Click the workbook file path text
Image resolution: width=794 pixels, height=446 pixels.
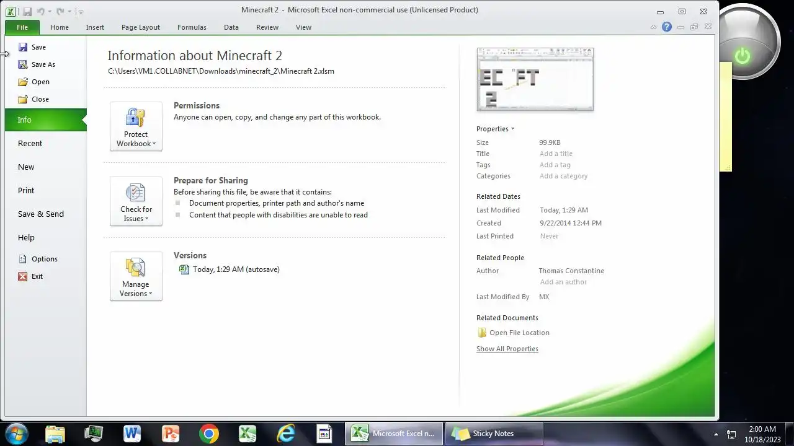pos(221,71)
